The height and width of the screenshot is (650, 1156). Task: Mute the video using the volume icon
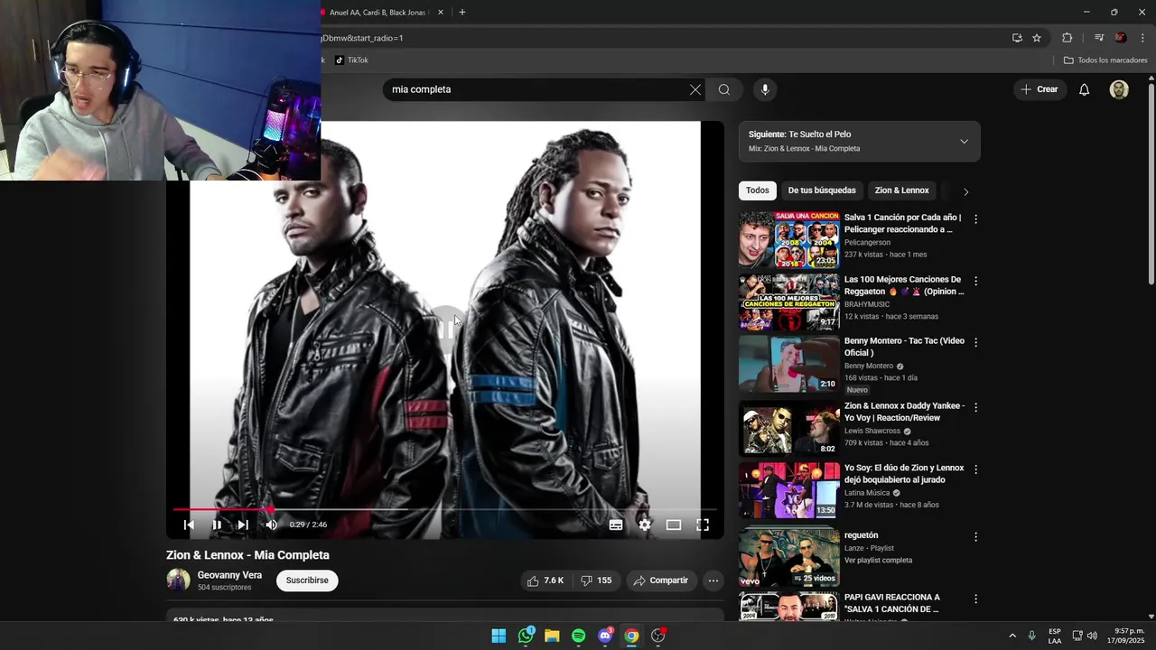pos(271,525)
